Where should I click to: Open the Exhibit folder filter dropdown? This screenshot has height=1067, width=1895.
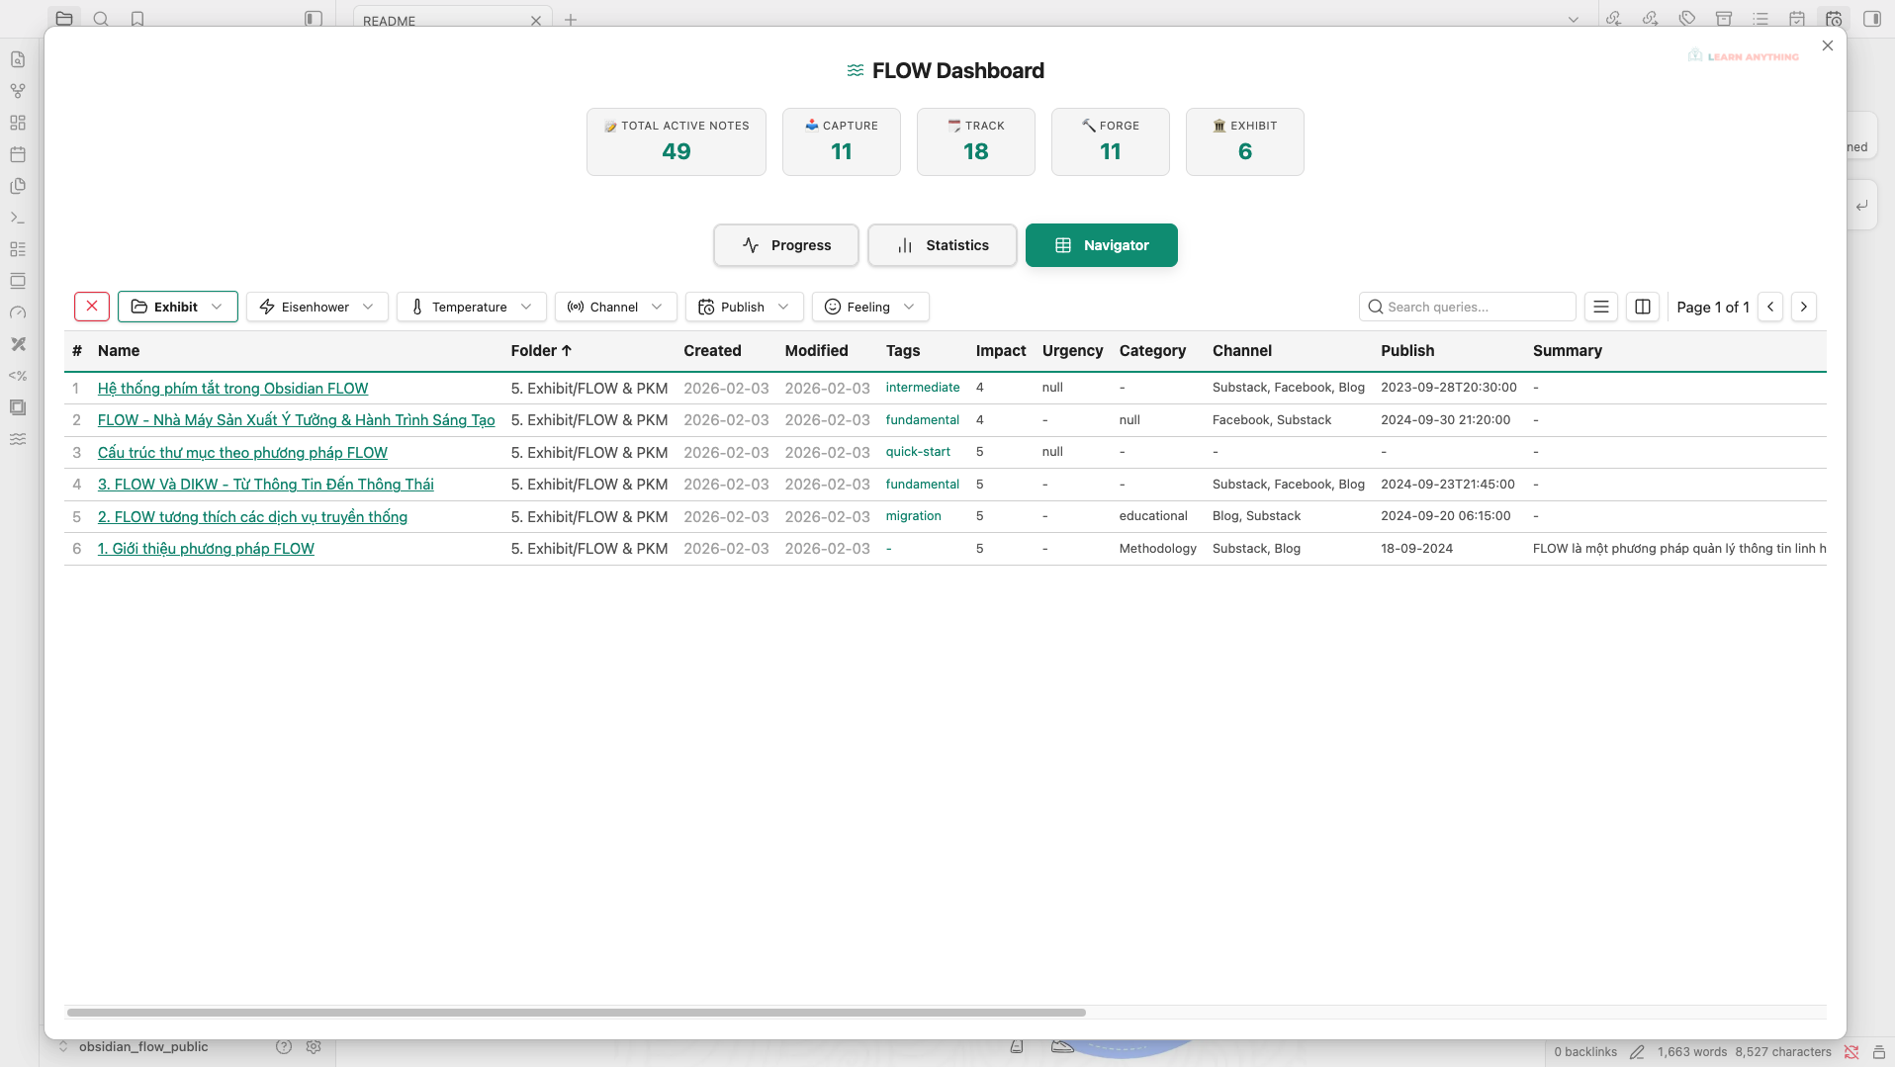pyautogui.click(x=178, y=307)
